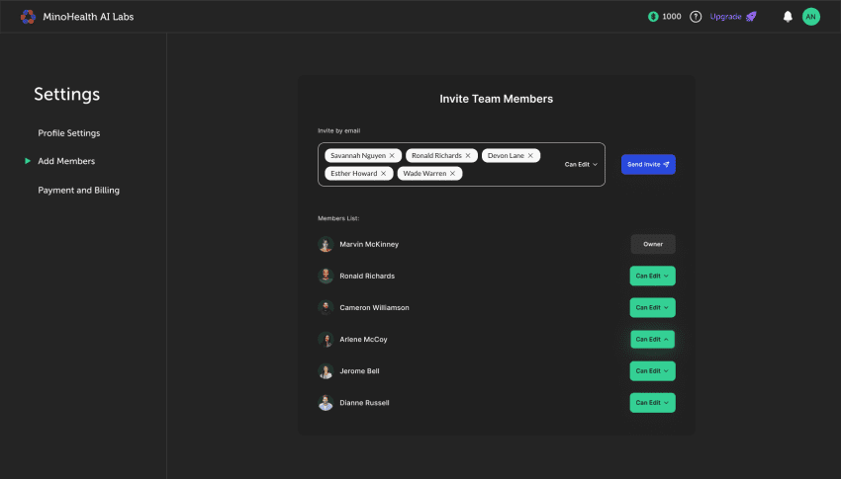Image resolution: width=841 pixels, height=479 pixels.
Task: Click the Jerome Bell name
Action: (x=359, y=371)
